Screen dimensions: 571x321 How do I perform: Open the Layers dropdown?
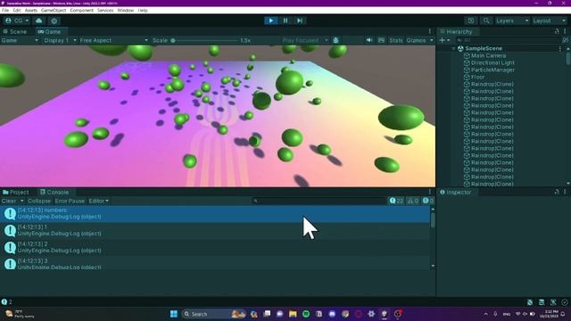511,21
